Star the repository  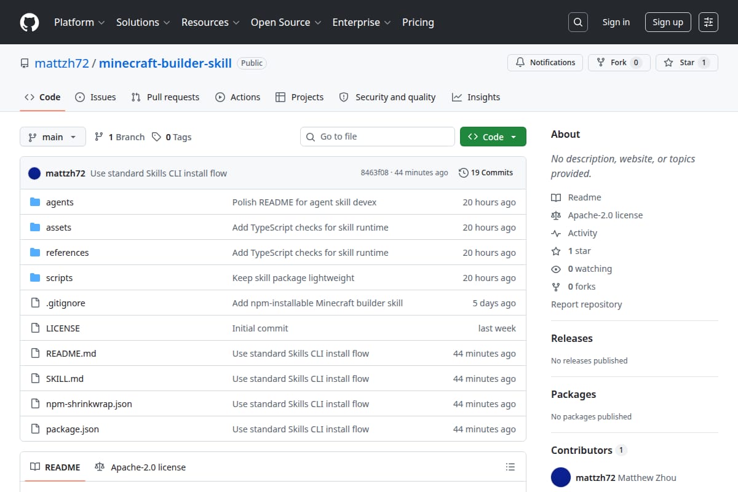[x=687, y=63]
